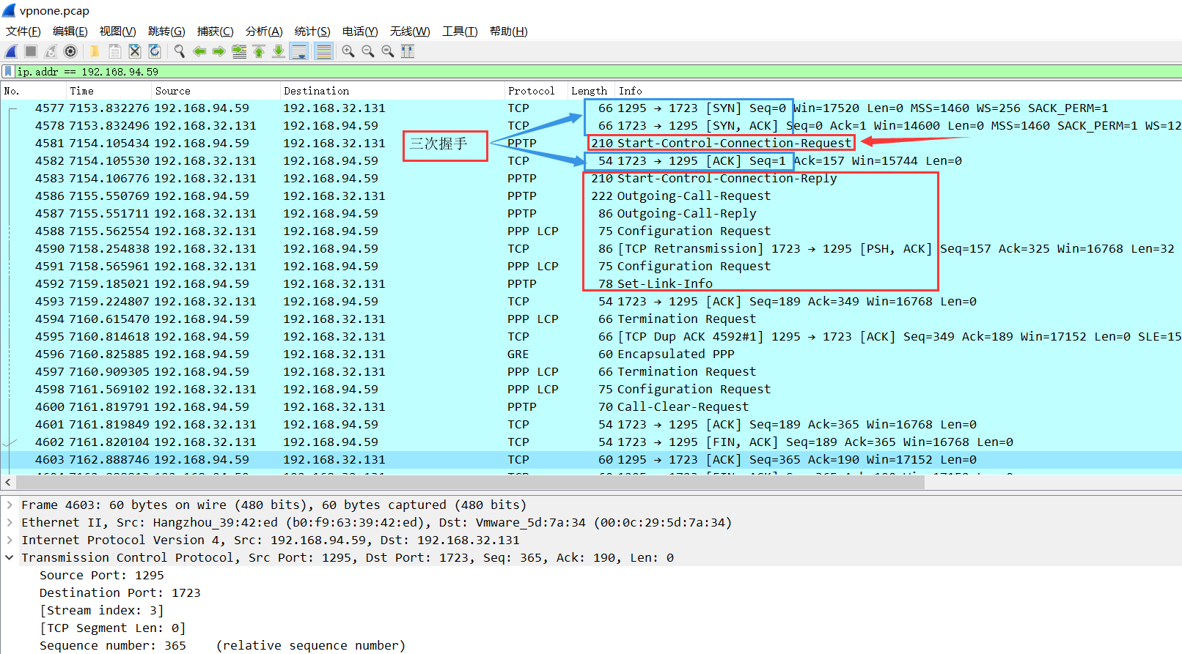Open a capture file via folder icon

coord(95,51)
